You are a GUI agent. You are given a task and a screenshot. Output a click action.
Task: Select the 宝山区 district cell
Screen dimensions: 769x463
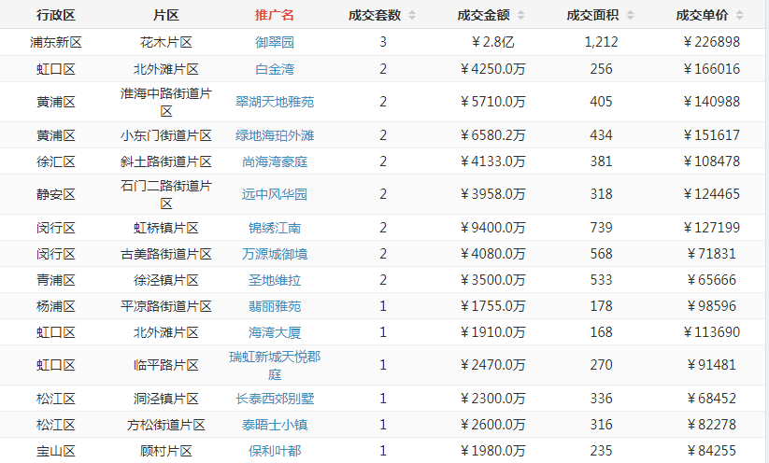click(x=55, y=451)
